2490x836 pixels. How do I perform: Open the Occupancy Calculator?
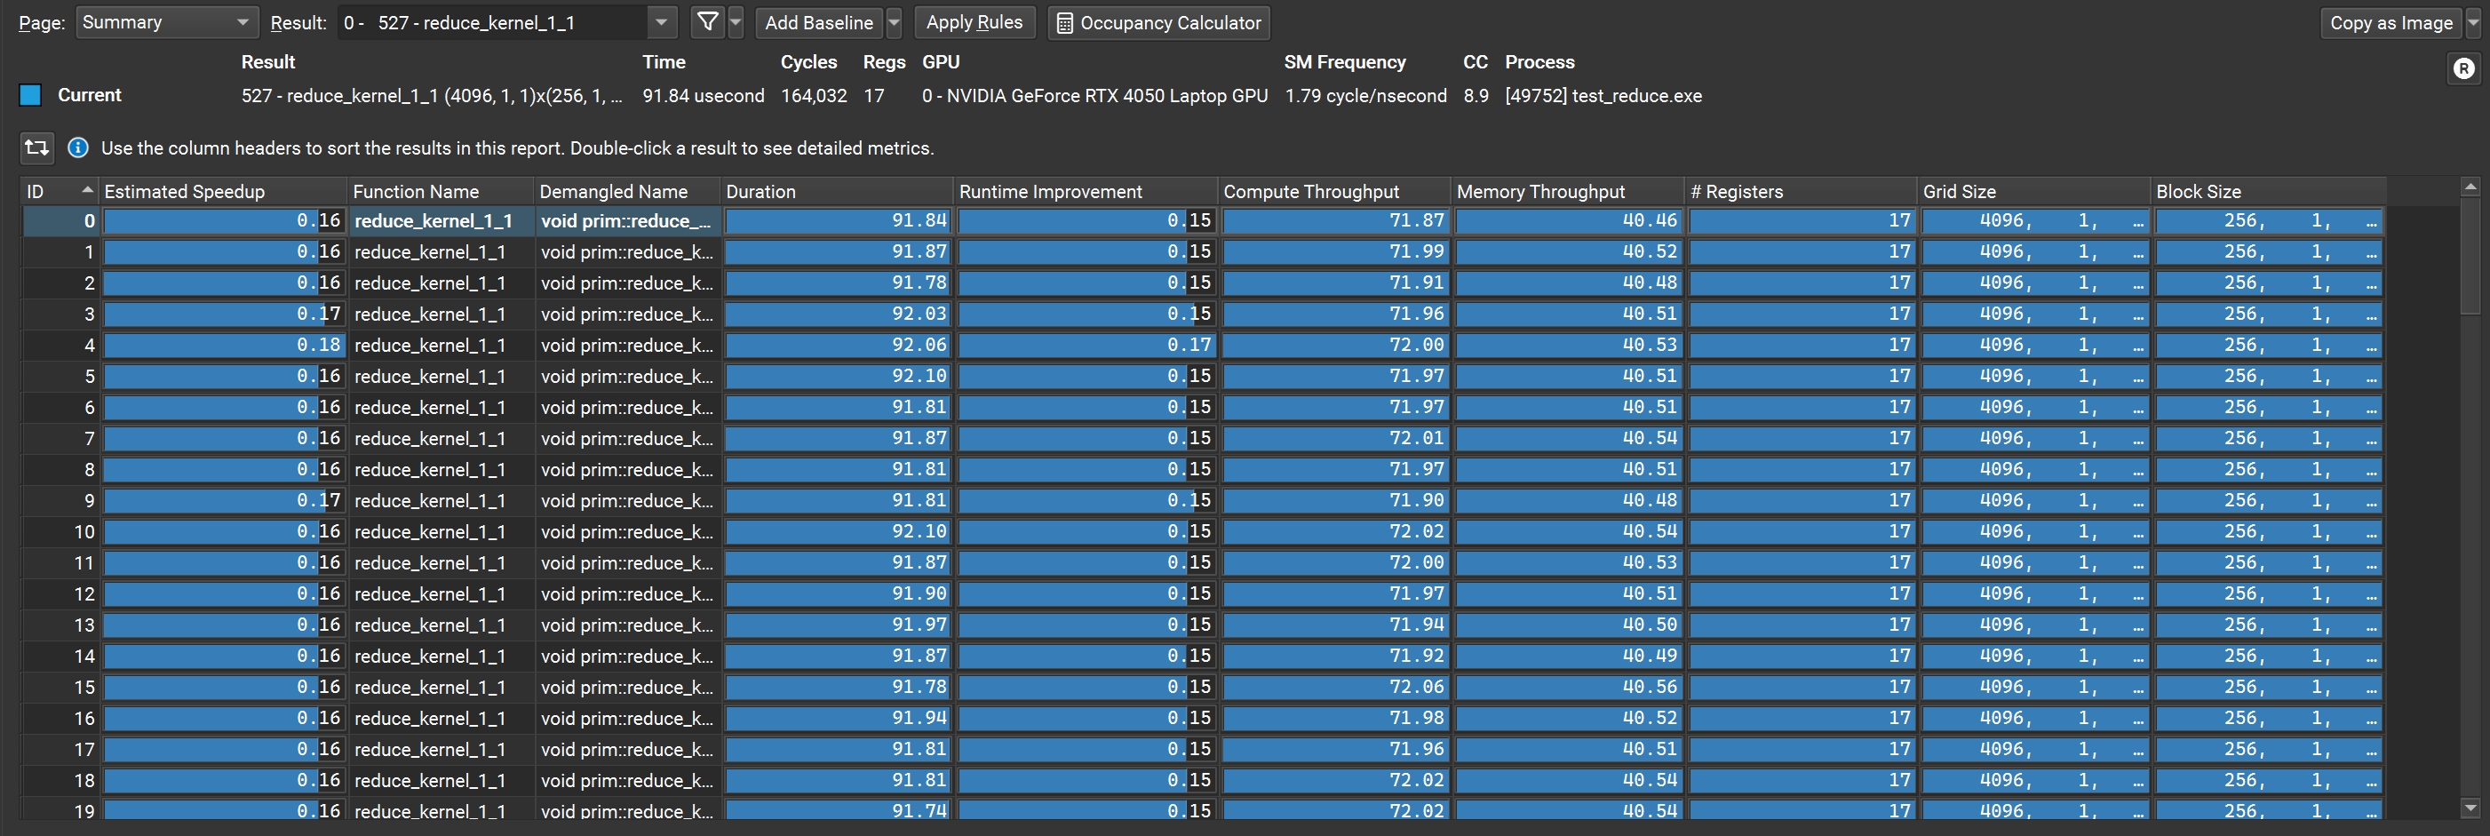point(1159,22)
